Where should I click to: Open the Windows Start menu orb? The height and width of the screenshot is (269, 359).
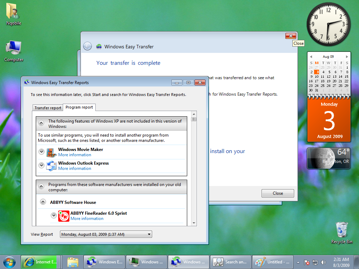pyautogui.click(x=9, y=262)
